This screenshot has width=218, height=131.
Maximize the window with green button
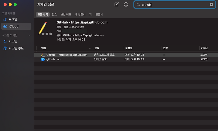(x=15, y=5)
